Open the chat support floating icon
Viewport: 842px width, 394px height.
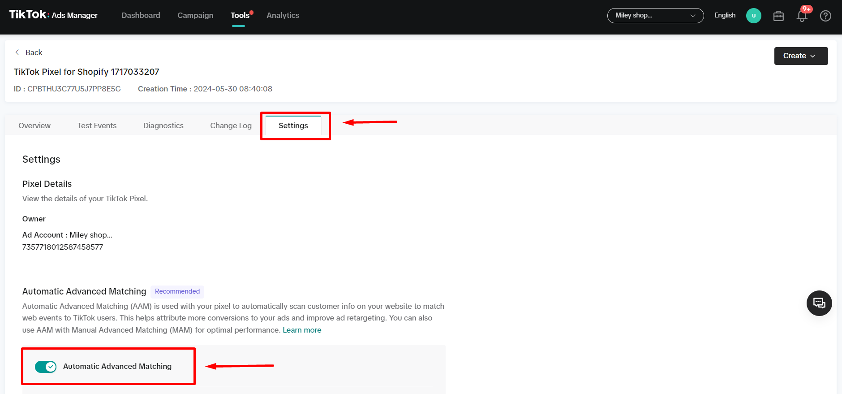819,303
